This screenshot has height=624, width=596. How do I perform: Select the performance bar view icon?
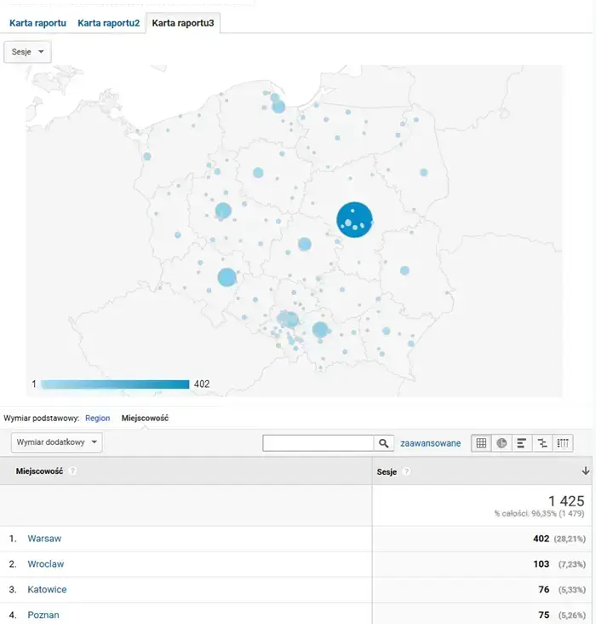click(522, 443)
